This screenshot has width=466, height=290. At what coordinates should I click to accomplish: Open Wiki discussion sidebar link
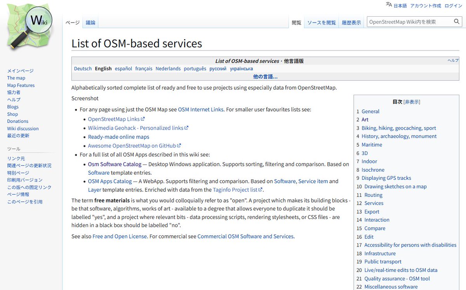pyautogui.click(x=23, y=129)
